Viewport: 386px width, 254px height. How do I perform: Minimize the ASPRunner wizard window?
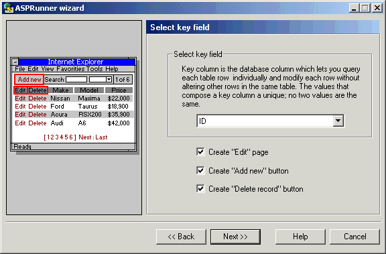tap(354, 8)
